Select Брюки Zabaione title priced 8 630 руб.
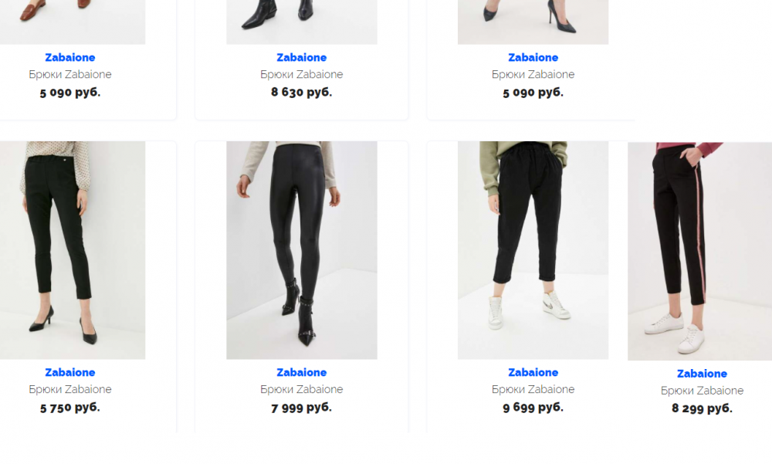Screen dimensions: 772x464 301,74
